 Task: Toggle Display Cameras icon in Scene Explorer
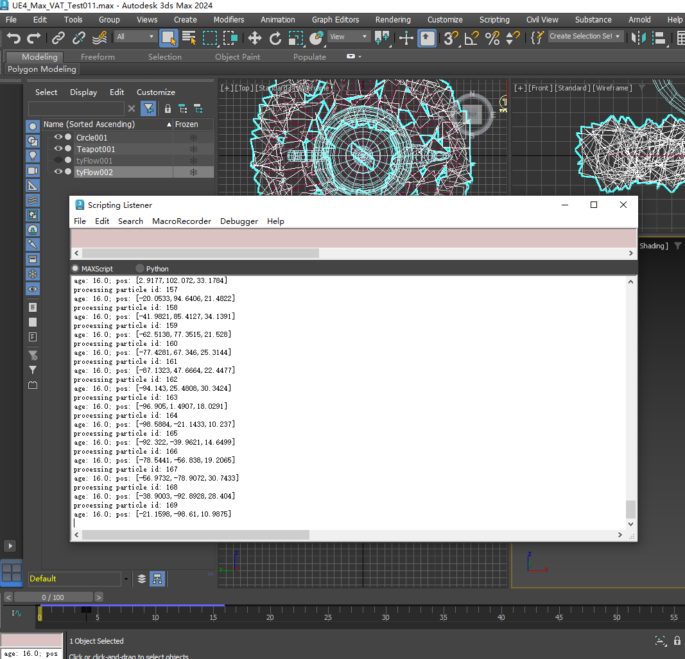click(x=33, y=171)
